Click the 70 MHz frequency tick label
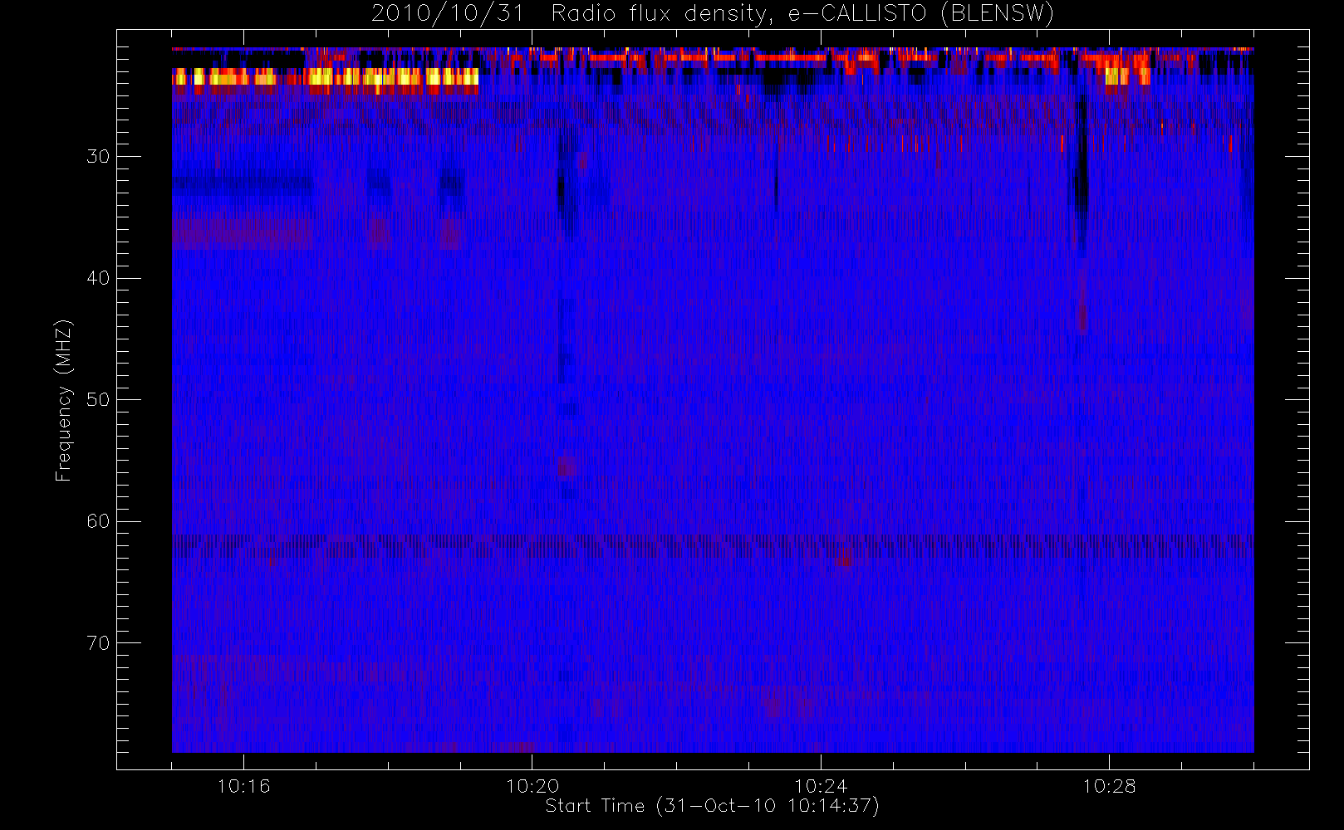The height and width of the screenshot is (830, 1344). (97, 643)
